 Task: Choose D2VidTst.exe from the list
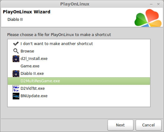[x=79, y=89]
